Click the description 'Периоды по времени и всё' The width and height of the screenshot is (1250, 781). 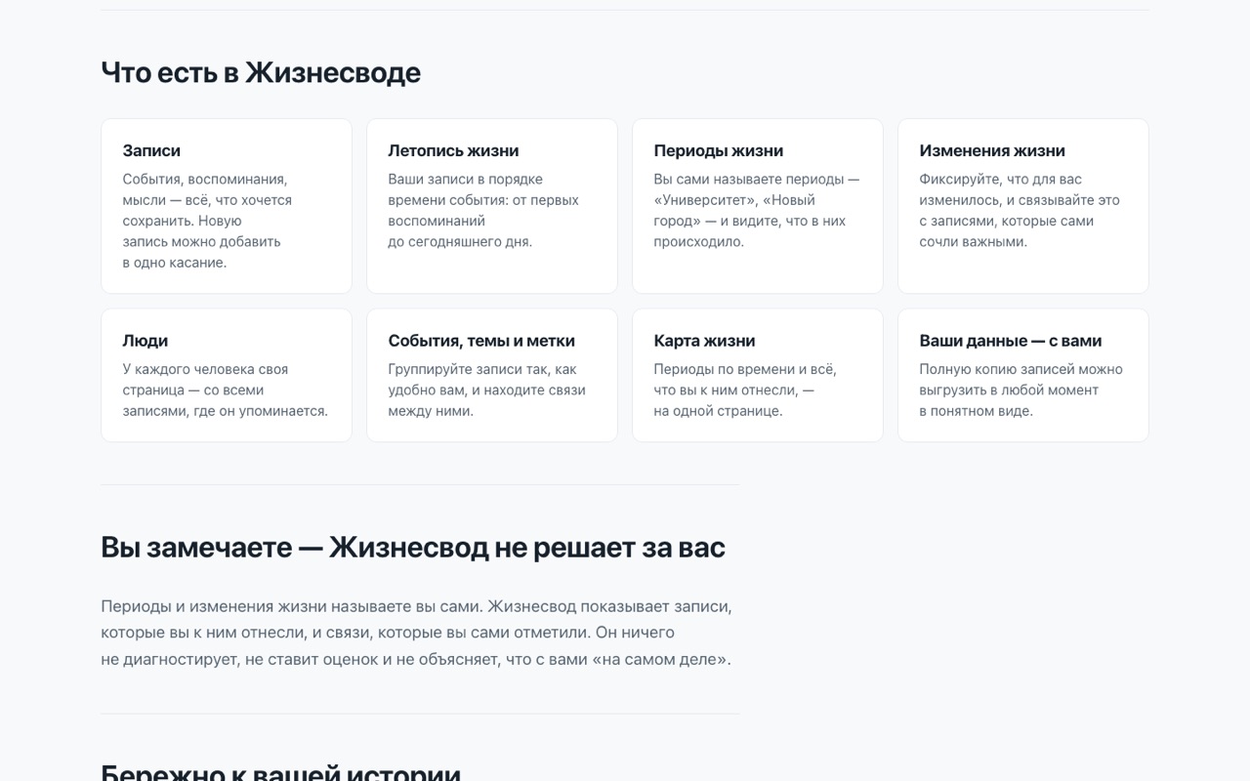tap(745, 390)
